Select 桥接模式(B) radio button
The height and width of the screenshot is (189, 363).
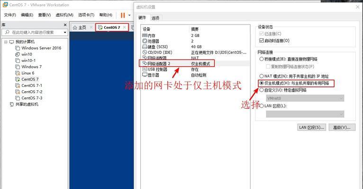click(262, 59)
